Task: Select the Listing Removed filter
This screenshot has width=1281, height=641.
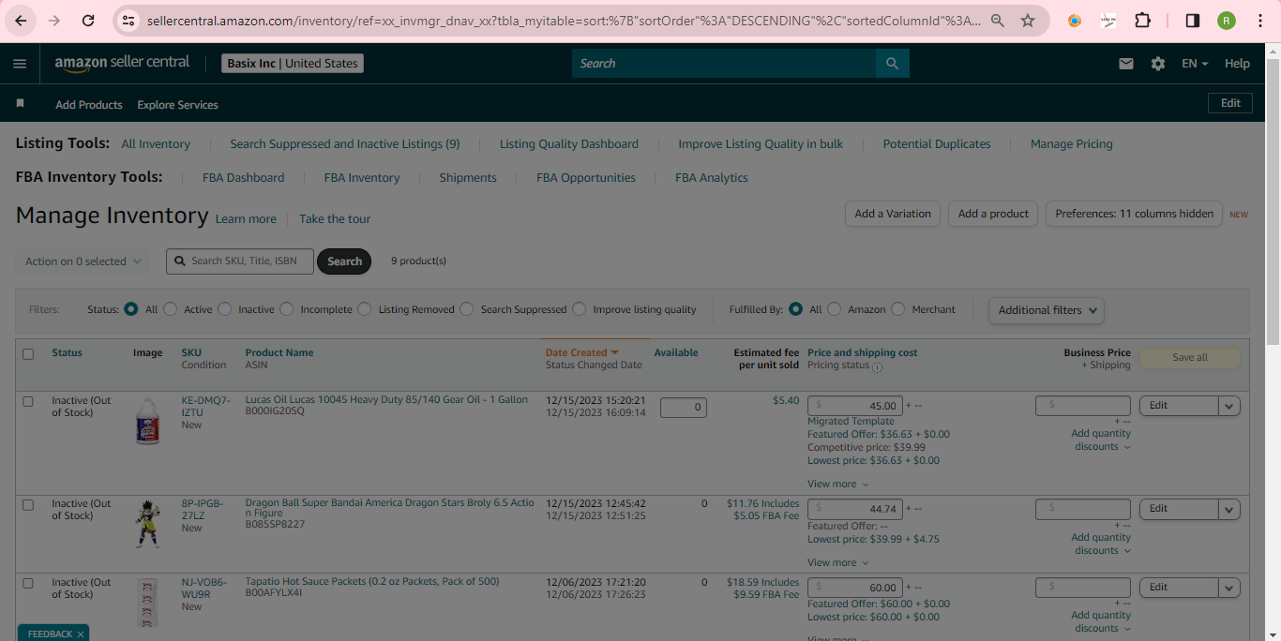Action: 365,309
